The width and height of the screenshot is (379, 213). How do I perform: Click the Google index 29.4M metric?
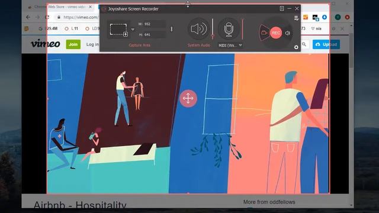49,28
